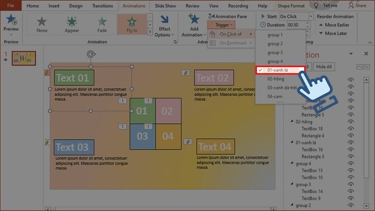
Task: Click the Duration input field
Action: pyautogui.click(x=296, y=25)
